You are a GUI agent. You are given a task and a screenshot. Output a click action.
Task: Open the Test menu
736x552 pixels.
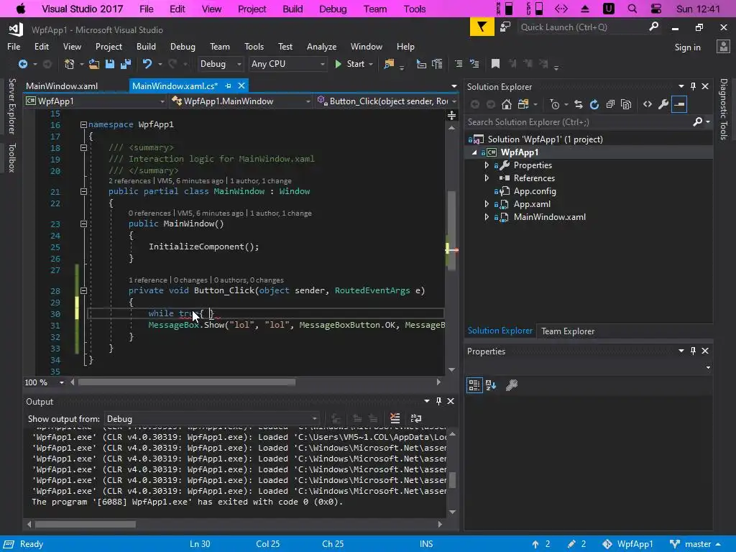pos(285,47)
